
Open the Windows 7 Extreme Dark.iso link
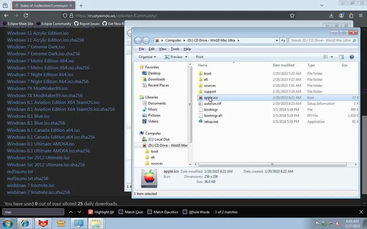pos(36,47)
